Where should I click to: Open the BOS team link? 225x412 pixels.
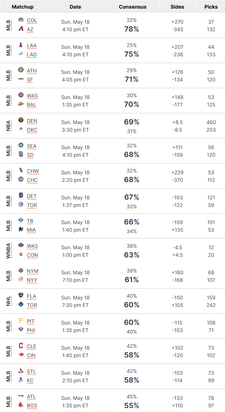click(32, 406)
